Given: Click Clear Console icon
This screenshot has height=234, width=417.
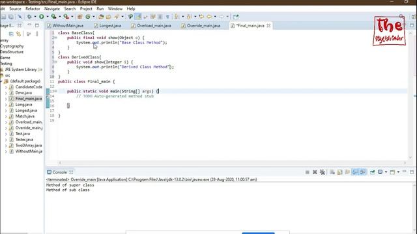Looking at the screenshot, I should [332, 172].
